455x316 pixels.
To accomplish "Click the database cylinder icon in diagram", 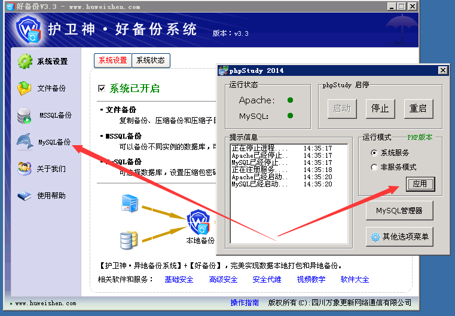I will [129, 240].
